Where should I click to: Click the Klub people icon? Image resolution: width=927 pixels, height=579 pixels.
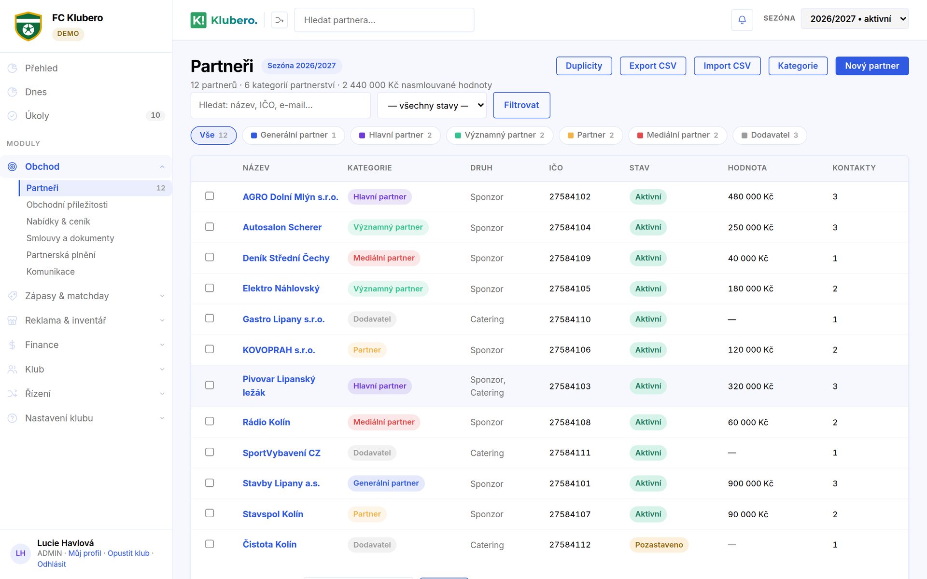click(13, 369)
